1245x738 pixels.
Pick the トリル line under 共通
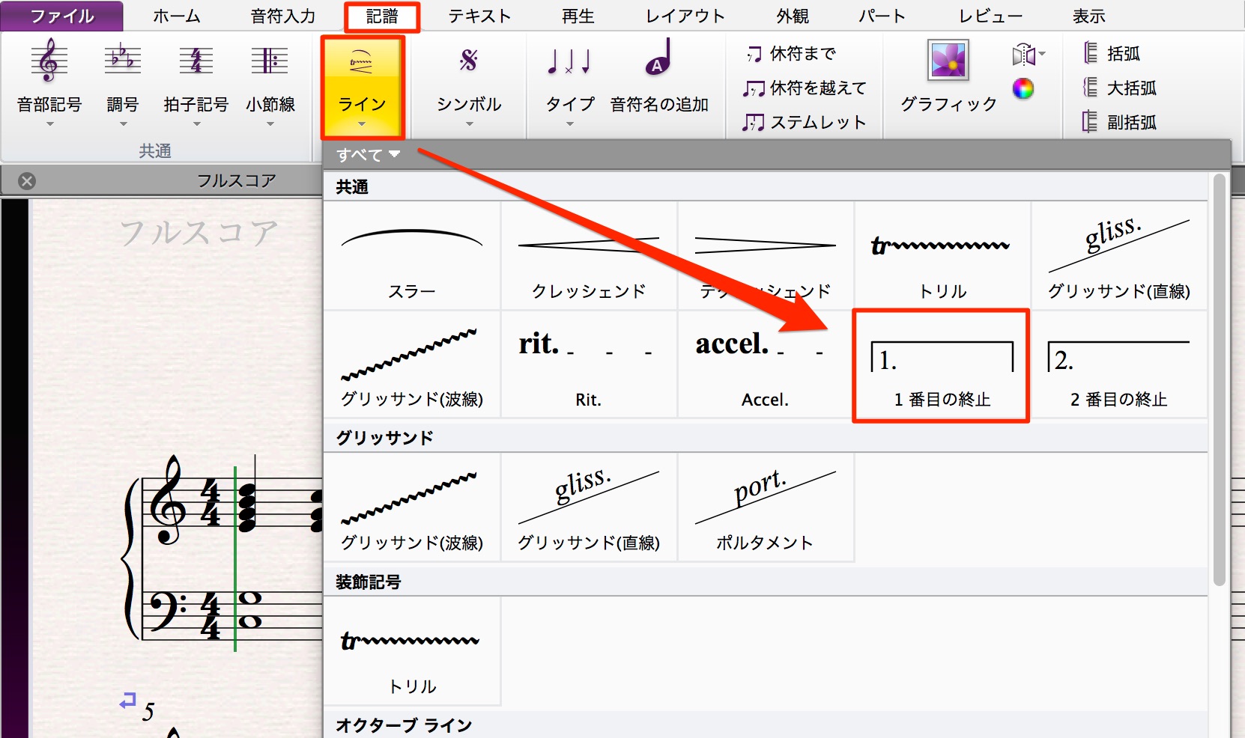coord(942,256)
